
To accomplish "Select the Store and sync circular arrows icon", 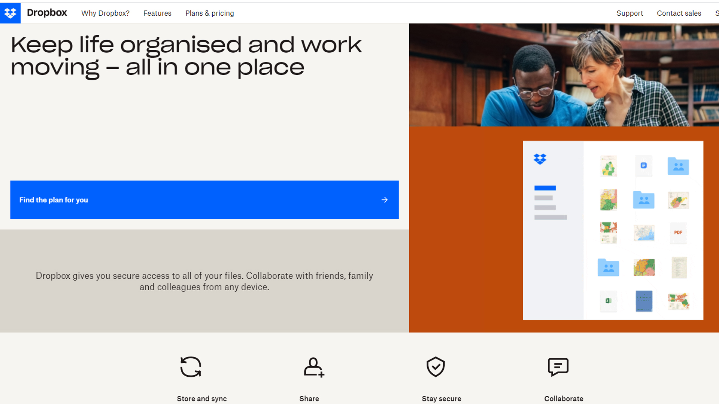I will tap(191, 367).
